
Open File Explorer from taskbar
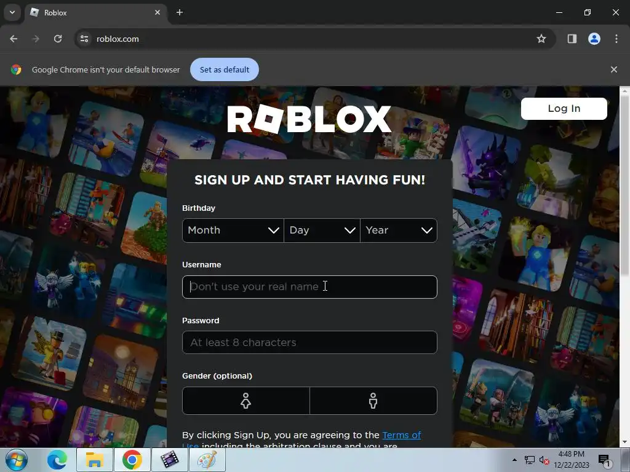[x=94, y=460]
